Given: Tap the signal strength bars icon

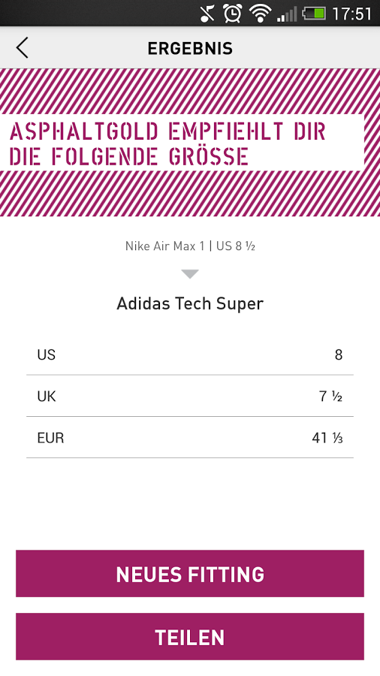Looking at the screenshot, I should (287, 14).
